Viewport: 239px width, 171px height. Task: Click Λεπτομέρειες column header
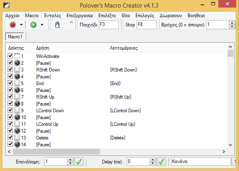167,48
